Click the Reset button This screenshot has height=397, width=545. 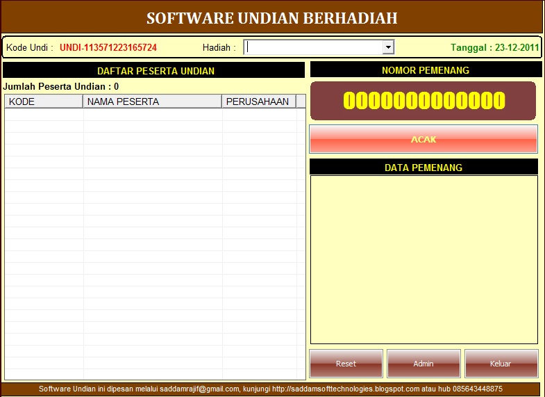tap(346, 364)
